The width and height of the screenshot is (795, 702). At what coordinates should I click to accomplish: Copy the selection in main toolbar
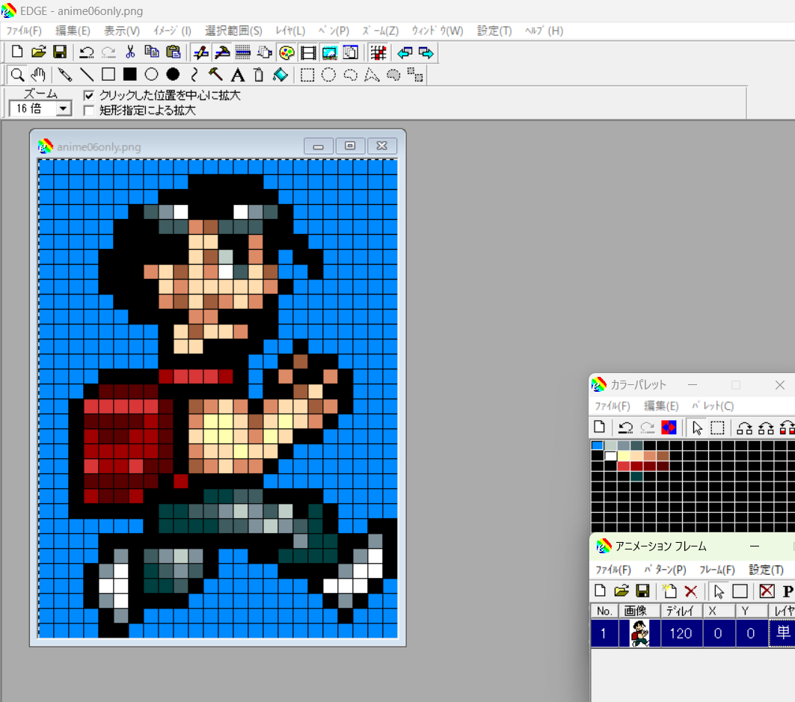(152, 52)
